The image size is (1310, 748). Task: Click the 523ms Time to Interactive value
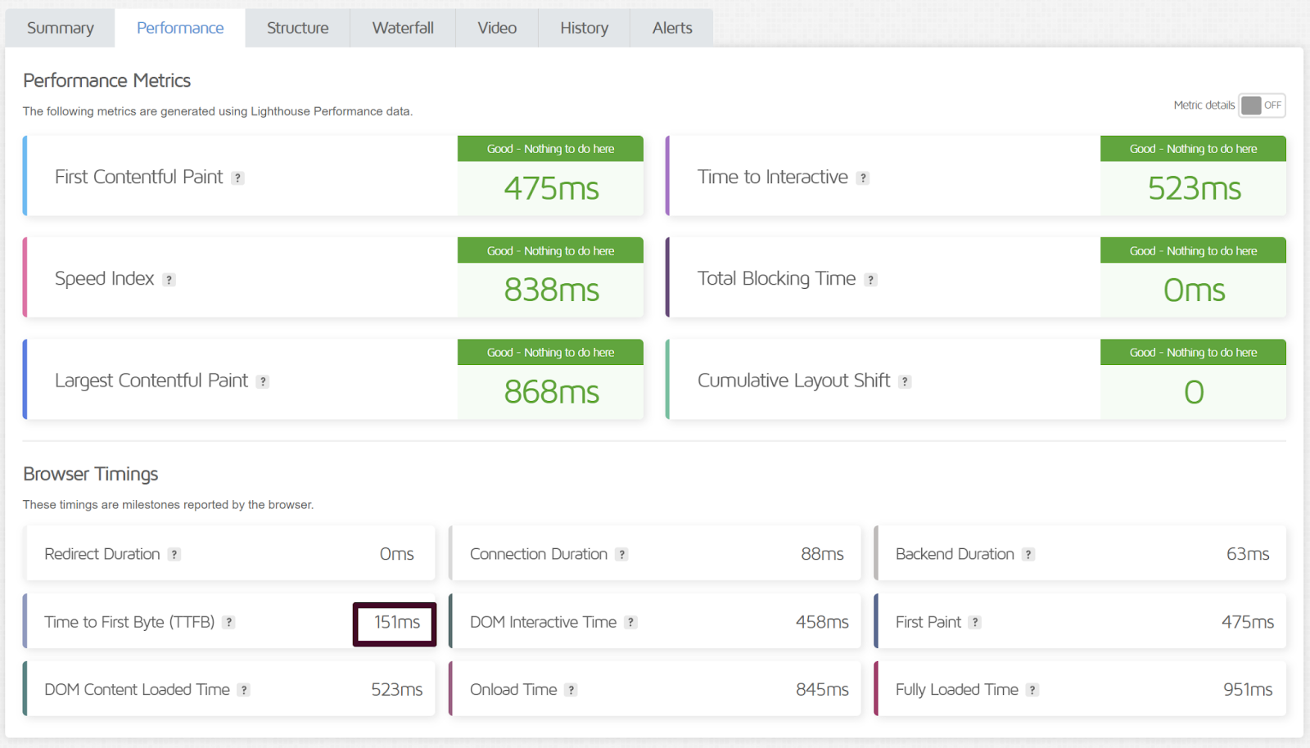coord(1194,188)
